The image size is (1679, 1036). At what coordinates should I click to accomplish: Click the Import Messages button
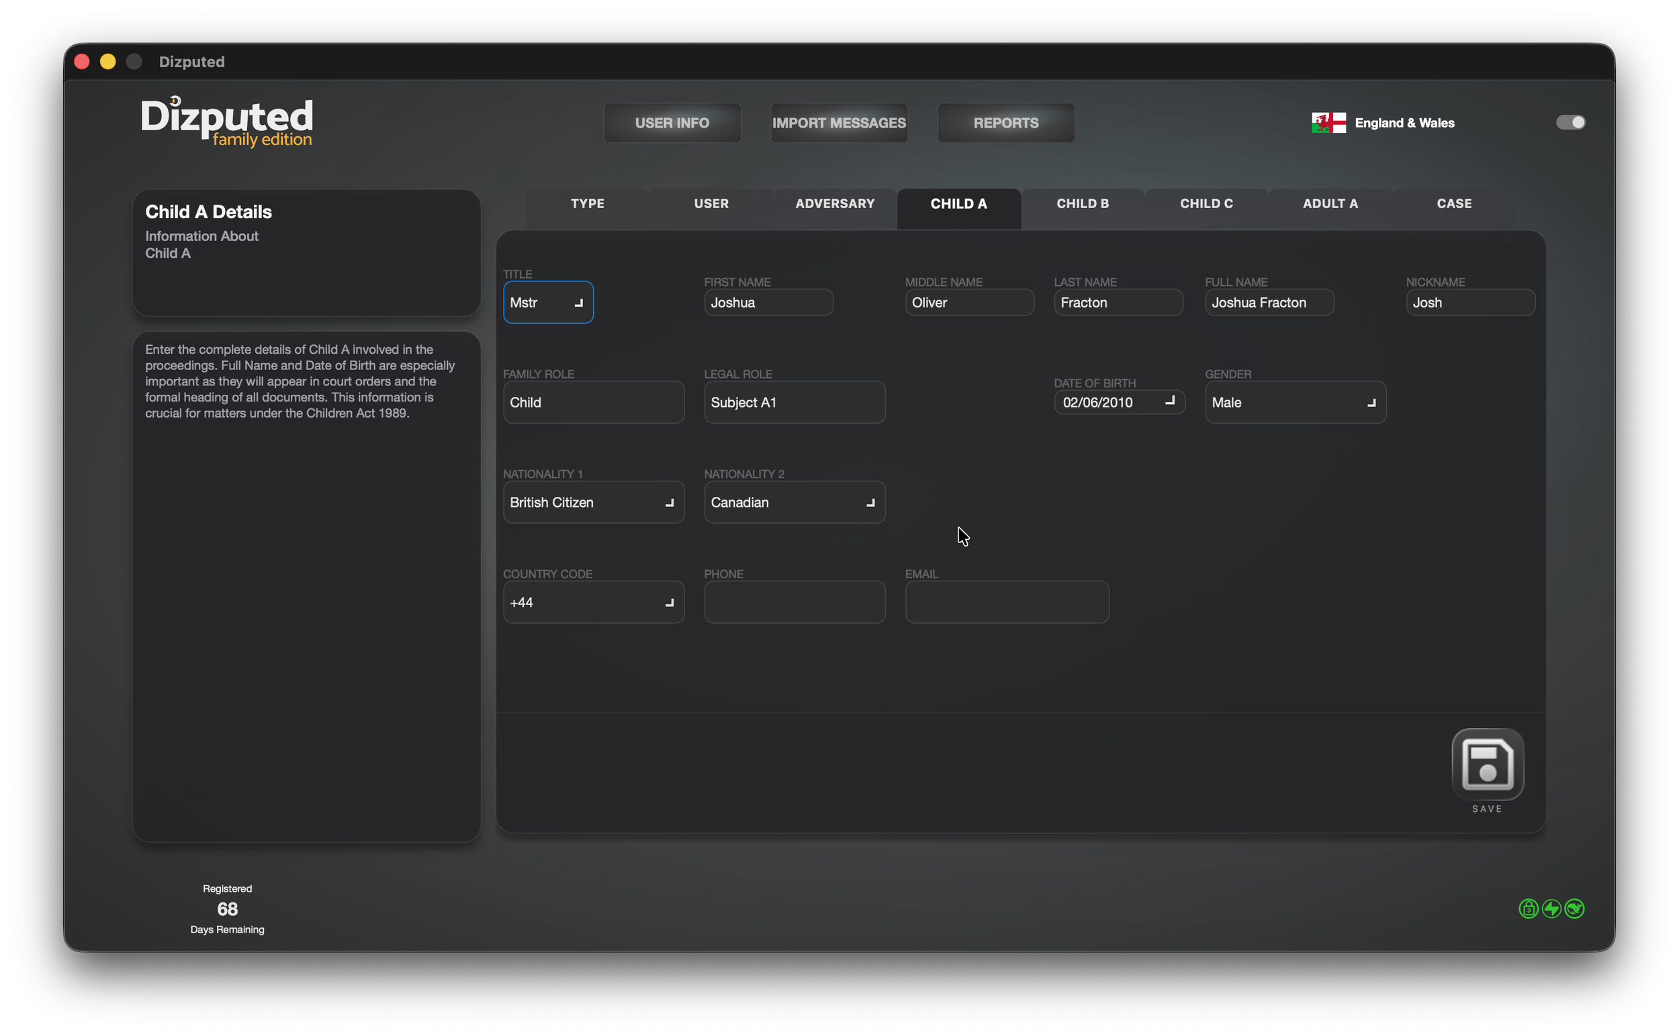coord(839,123)
